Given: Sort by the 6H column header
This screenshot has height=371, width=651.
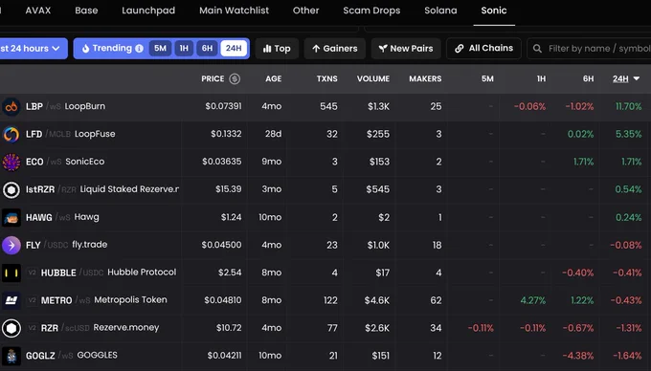Looking at the screenshot, I should point(589,78).
